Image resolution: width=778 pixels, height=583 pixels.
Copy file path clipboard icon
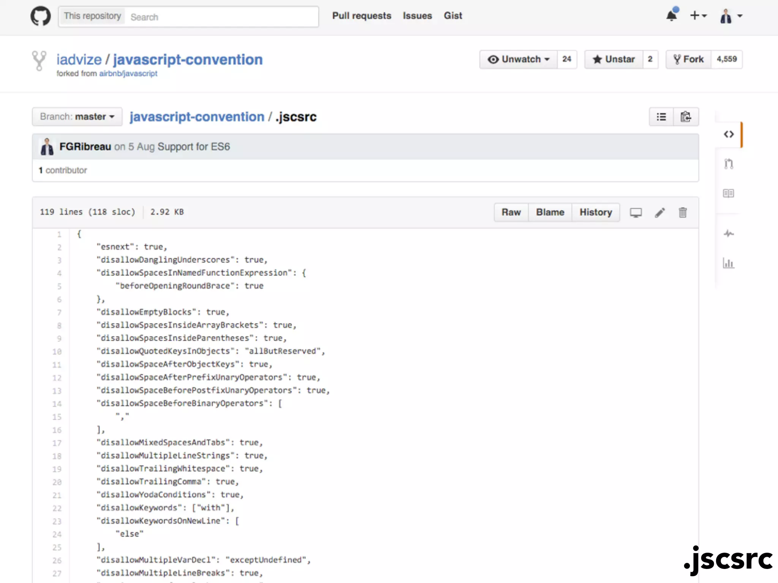coord(686,117)
